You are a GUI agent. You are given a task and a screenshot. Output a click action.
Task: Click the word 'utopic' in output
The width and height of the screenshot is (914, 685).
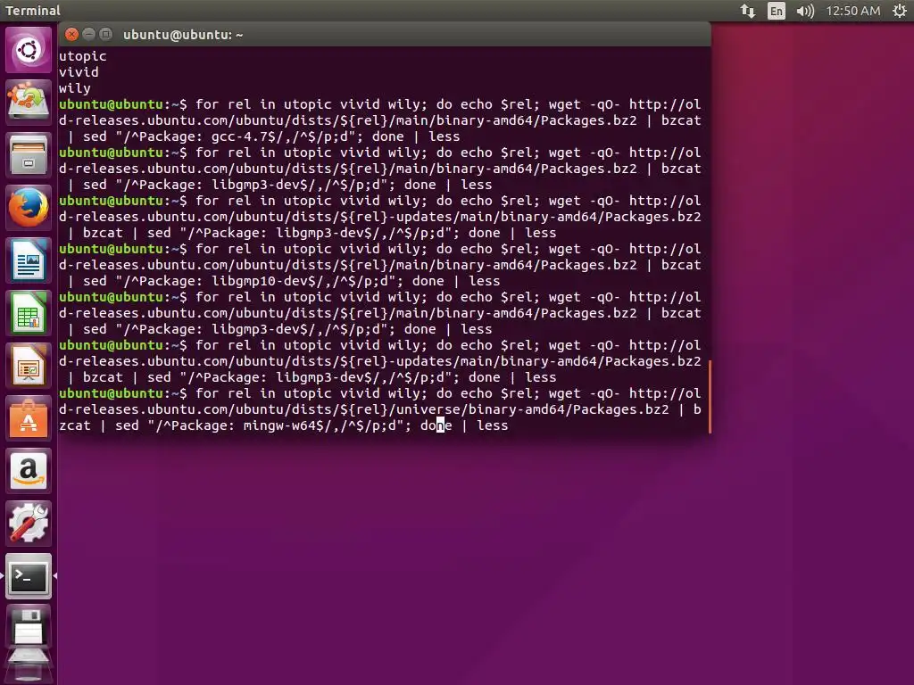(83, 56)
